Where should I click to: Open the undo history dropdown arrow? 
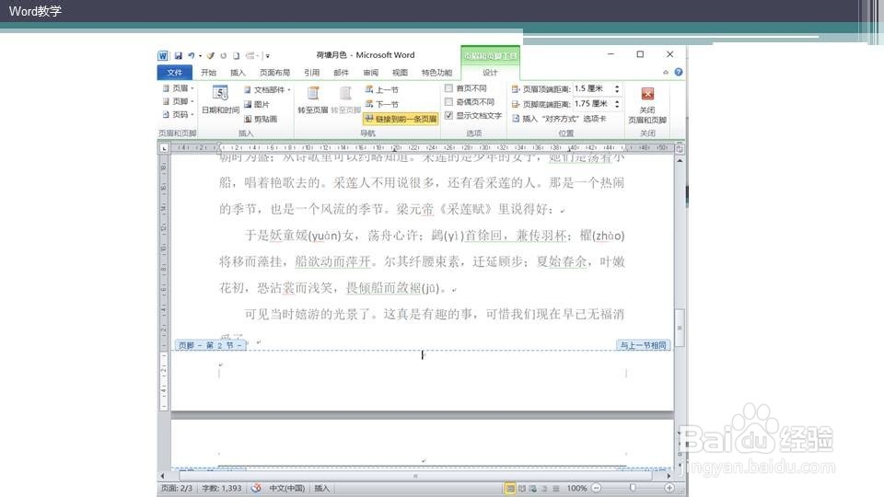coord(200,56)
